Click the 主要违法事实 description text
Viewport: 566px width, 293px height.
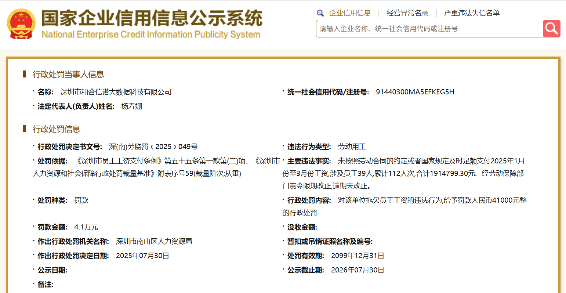click(403, 173)
